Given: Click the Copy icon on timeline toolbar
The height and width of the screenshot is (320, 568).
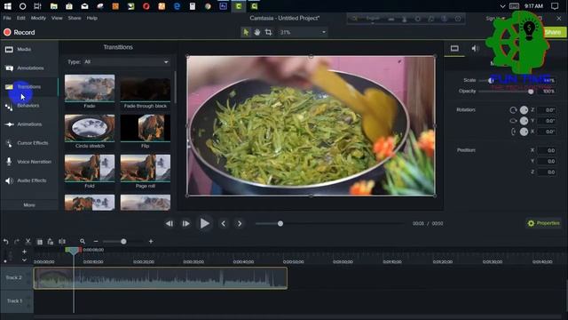Looking at the screenshot, I should [39, 241].
